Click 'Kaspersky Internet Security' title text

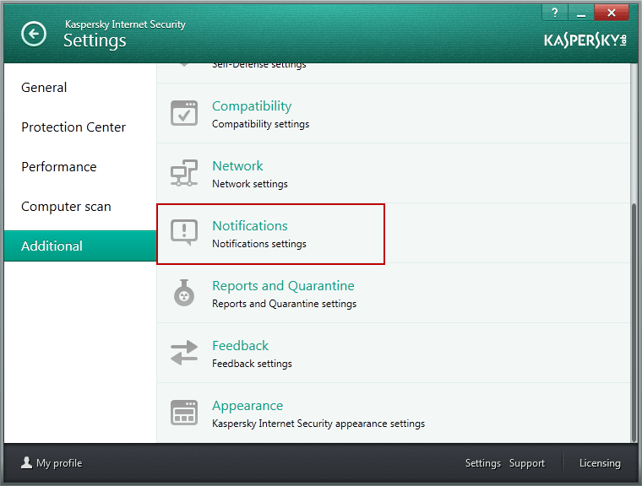[125, 24]
